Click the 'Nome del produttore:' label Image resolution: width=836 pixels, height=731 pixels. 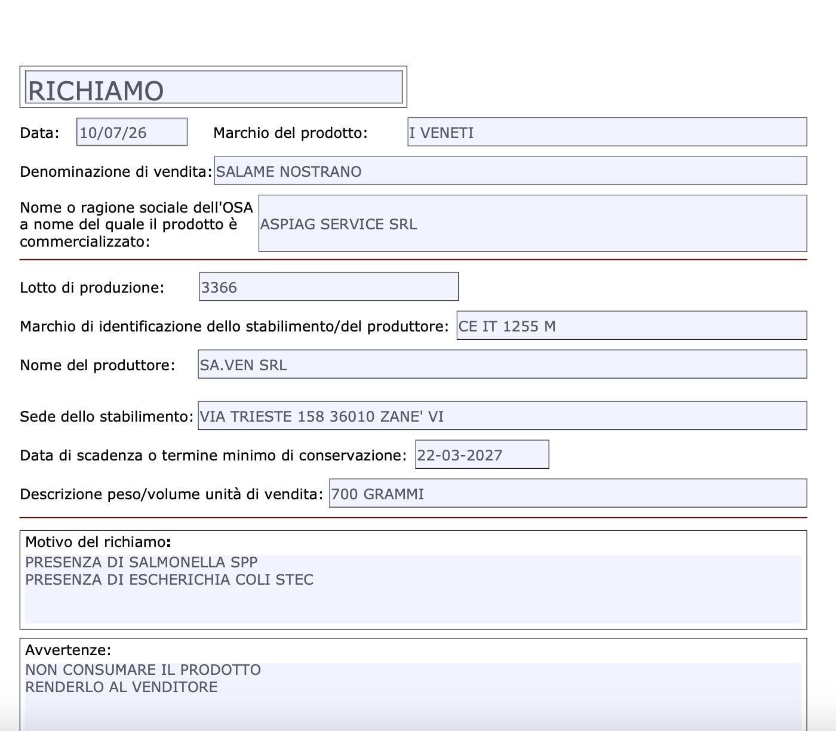pos(97,365)
